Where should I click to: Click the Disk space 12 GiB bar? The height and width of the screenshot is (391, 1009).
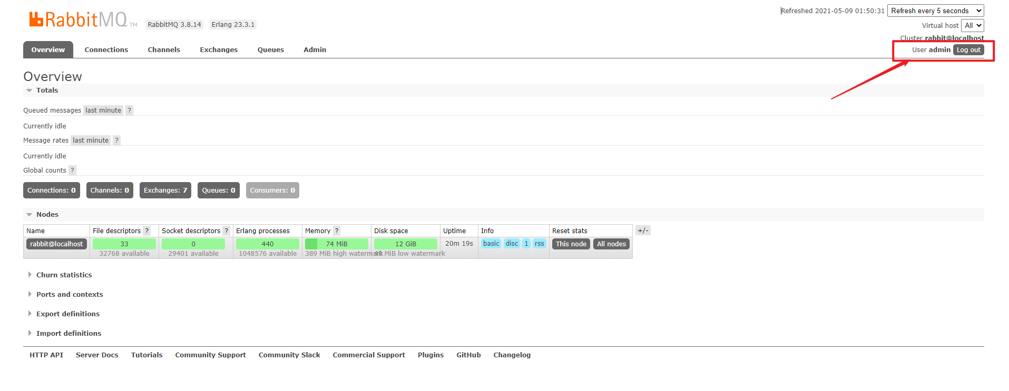tap(406, 244)
